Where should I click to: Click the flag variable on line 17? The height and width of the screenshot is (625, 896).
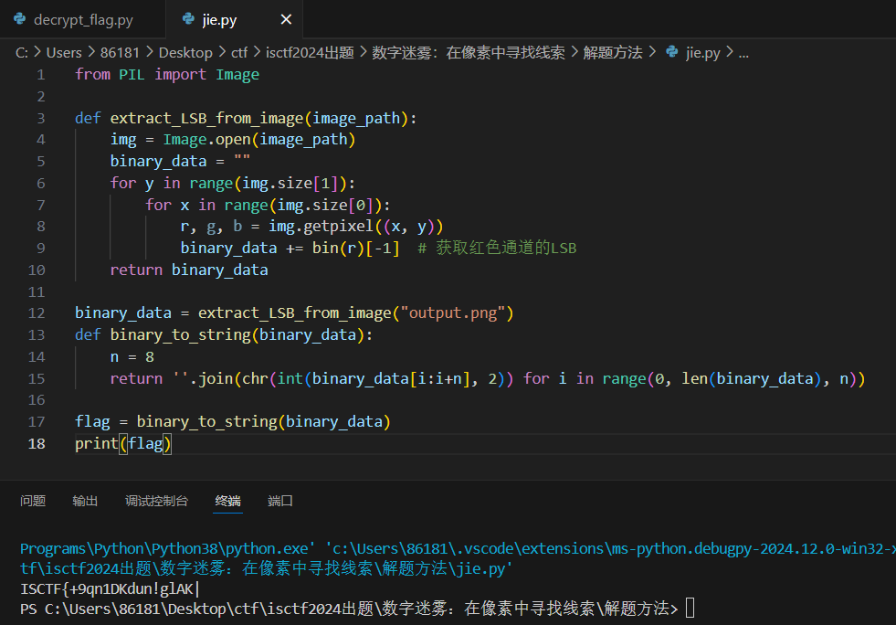(x=92, y=422)
